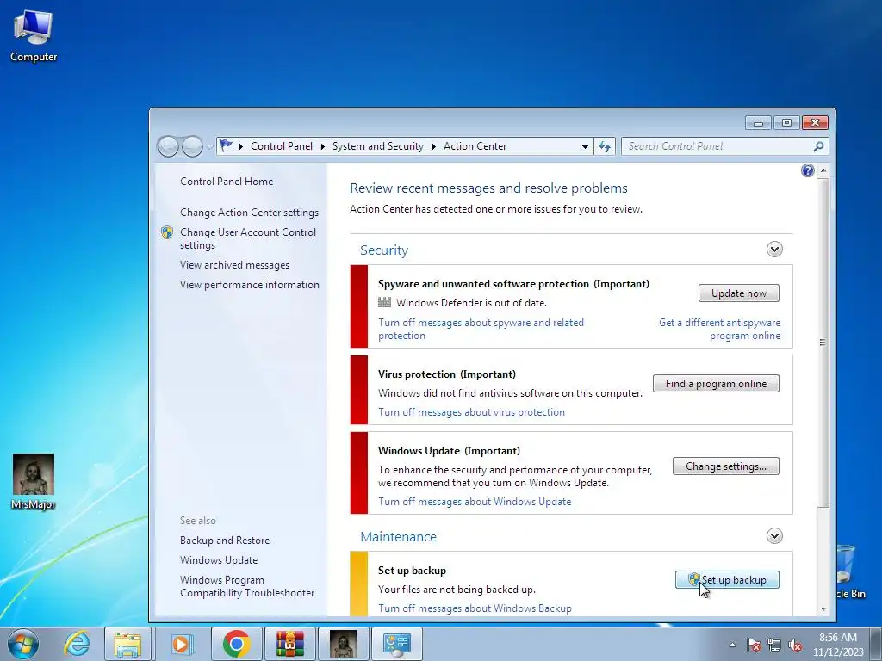Viewport: 882px width, 661px height.
Task: Switch to the MrsMajor taskbar item
Action: tap(343, 644)
